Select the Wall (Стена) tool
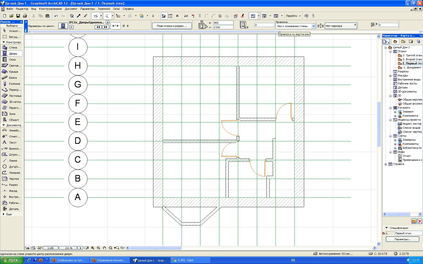Viewport: 423px width, 264px height. click(x=12, y=48)
